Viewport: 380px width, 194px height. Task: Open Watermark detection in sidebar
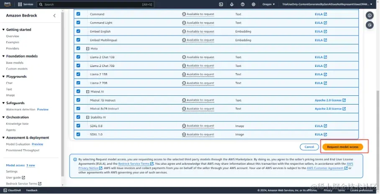click(21, 110)
